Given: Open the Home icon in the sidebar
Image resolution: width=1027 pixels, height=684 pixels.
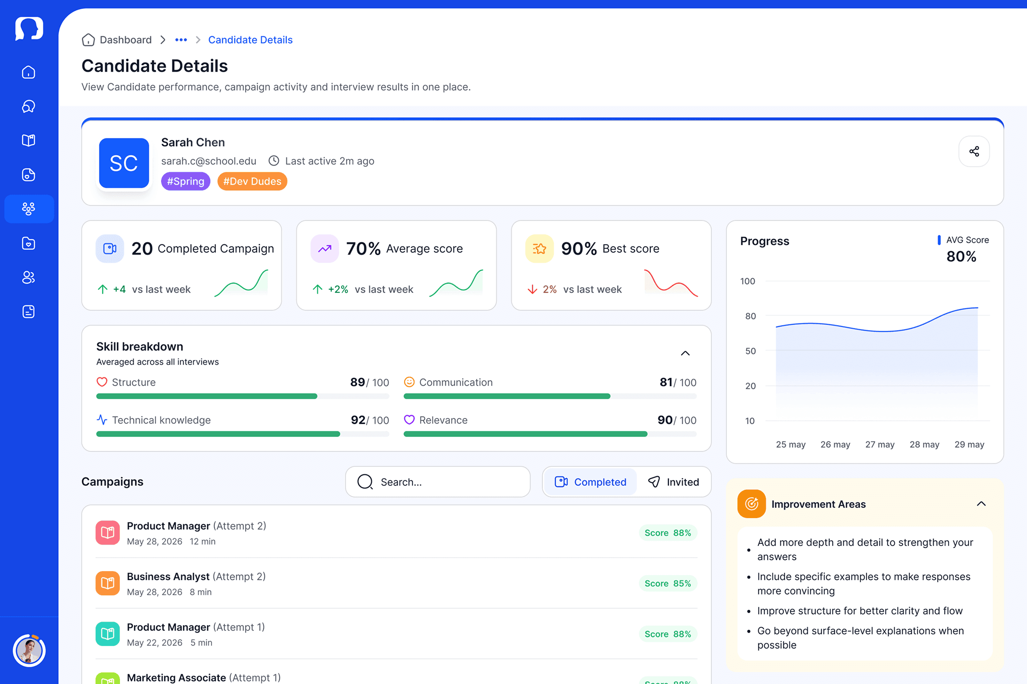Looking at the screenshot, I should [29, 72].
